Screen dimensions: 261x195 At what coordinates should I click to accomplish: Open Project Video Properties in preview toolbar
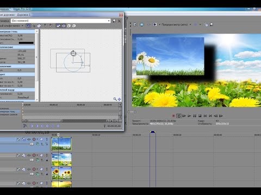click(135, 24)
